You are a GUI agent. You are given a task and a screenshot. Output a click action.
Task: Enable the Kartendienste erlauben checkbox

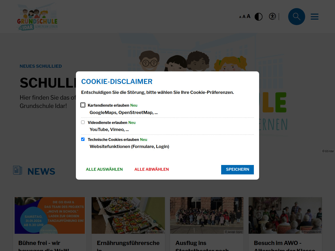pos(83,105)
